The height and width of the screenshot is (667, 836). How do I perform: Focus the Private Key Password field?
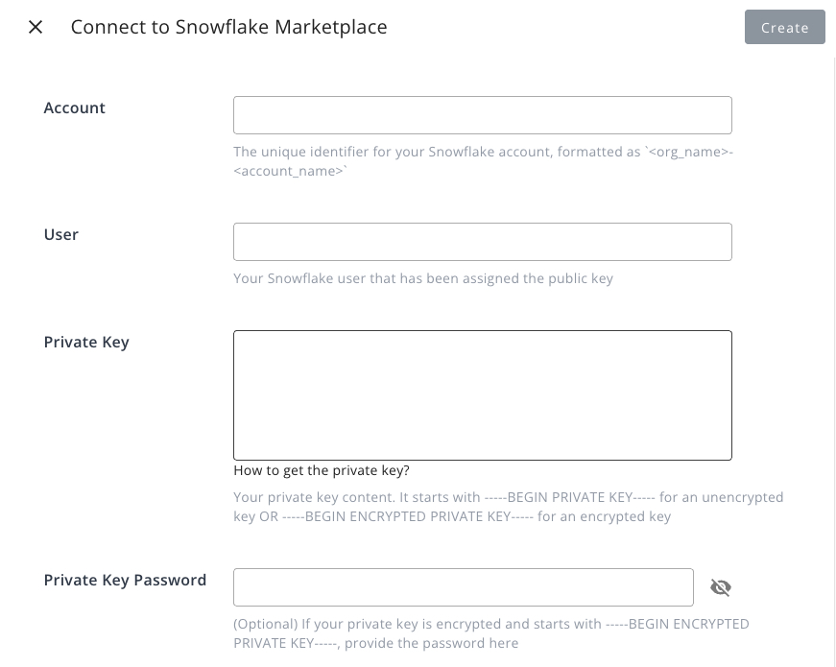pyautogui.click(x=463, y=587)
